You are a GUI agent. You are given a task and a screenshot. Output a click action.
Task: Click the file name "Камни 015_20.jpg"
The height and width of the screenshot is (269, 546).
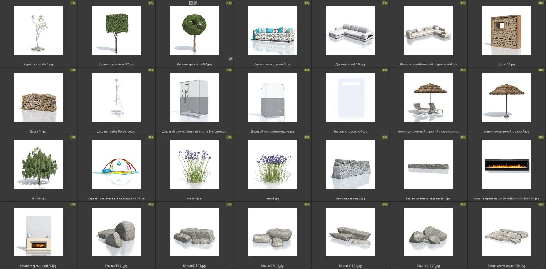(x=429, y=266)
